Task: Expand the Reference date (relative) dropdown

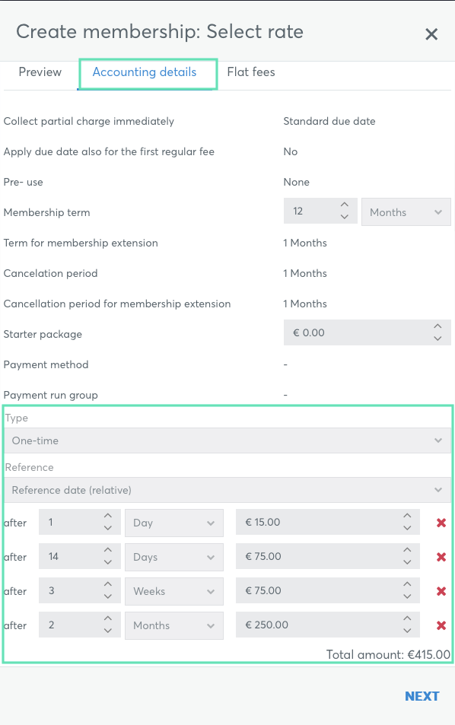Action: 228,490
